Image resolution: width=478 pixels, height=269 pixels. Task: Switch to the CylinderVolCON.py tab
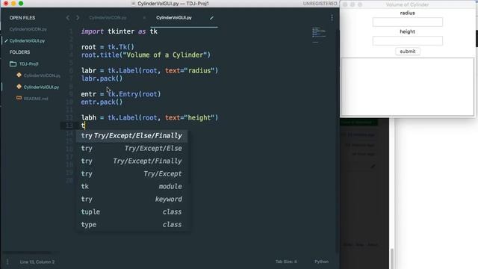point(108,18)
